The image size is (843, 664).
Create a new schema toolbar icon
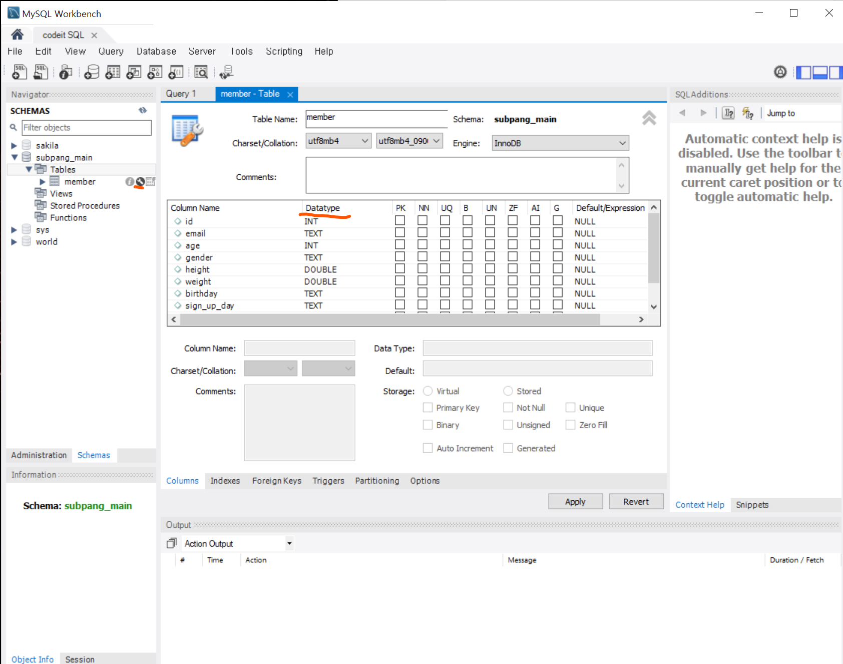pyautogui.click(x=92, y=72)
